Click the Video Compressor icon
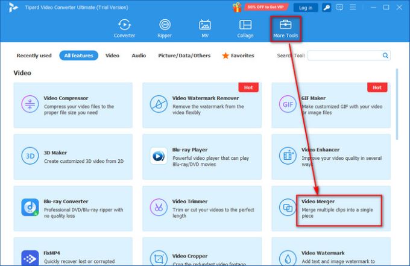This screenshot has width=410, height=266. (30, 104)
